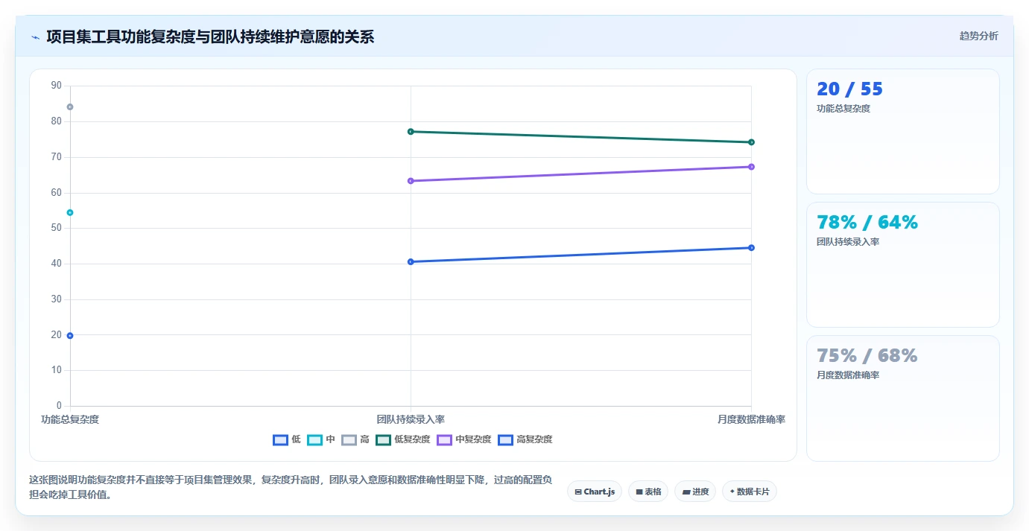This screenshot has width=1029, height=531.
Task: Click green line point at 团队持续录入率
Action: tap(411, 131)
